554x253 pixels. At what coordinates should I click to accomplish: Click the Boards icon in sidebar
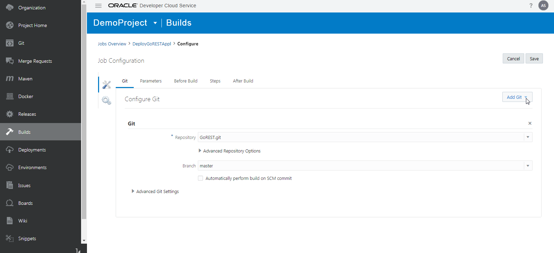[x=10, y=203]
